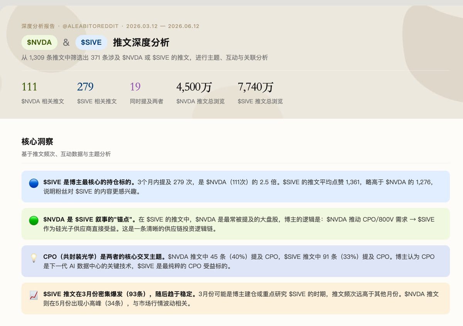
Task: Click the 111 NVDA tweet count
Action: (29, 87)
